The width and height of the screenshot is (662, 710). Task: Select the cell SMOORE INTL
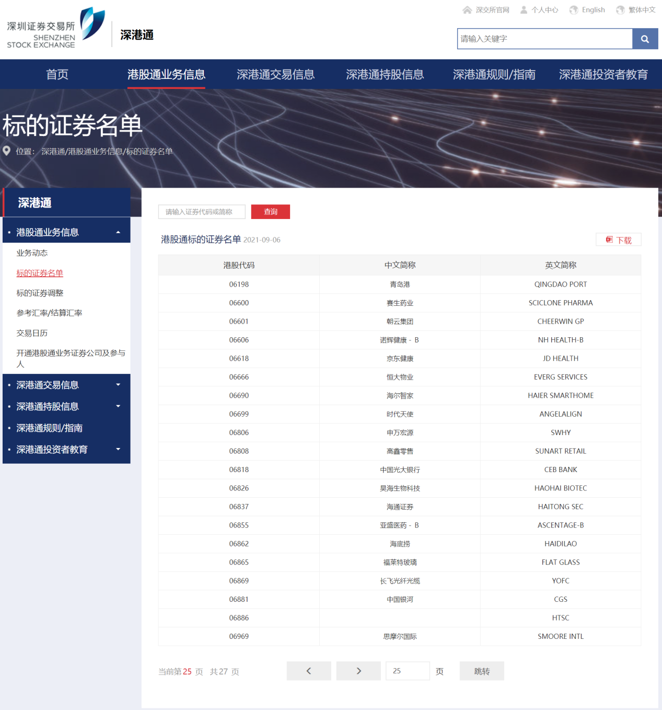[561, 637]
